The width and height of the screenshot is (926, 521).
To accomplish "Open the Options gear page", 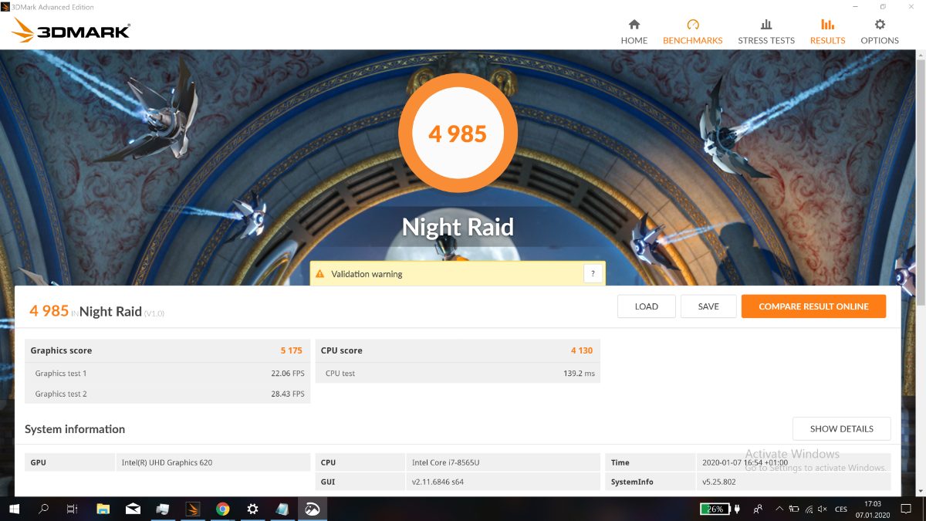I will point(880,32).
